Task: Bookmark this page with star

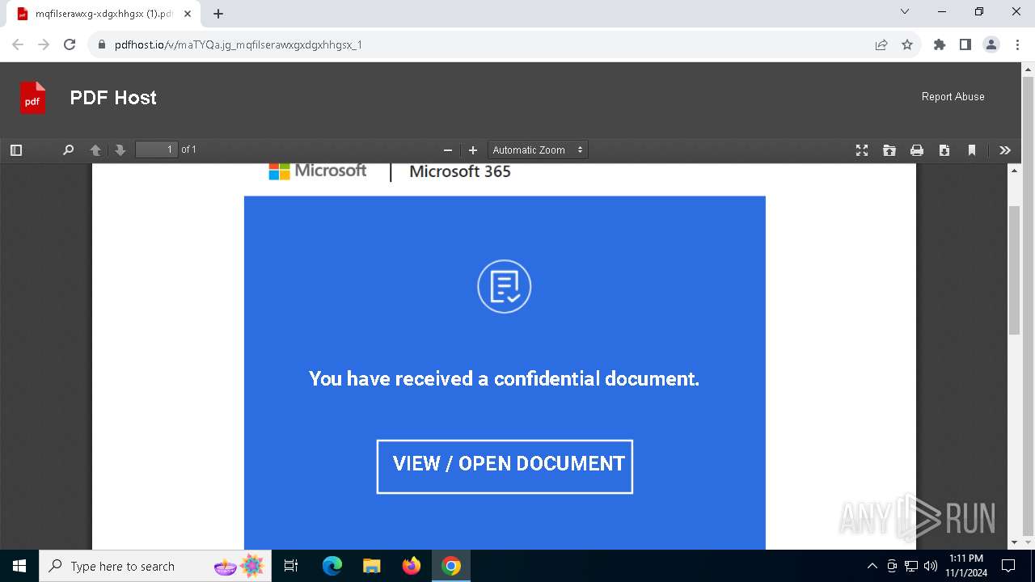Action: click(907, 44)
